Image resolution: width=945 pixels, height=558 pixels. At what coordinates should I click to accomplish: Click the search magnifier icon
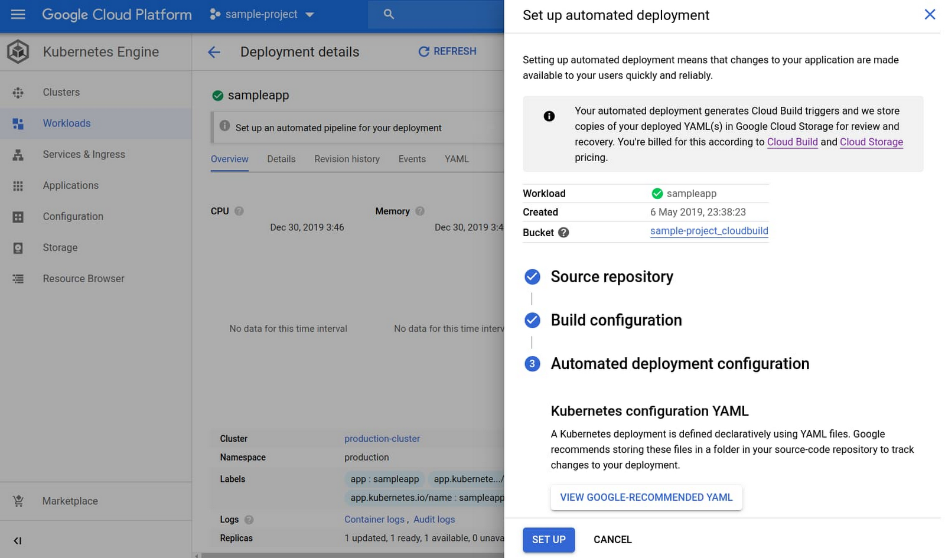tap(389, 14)
